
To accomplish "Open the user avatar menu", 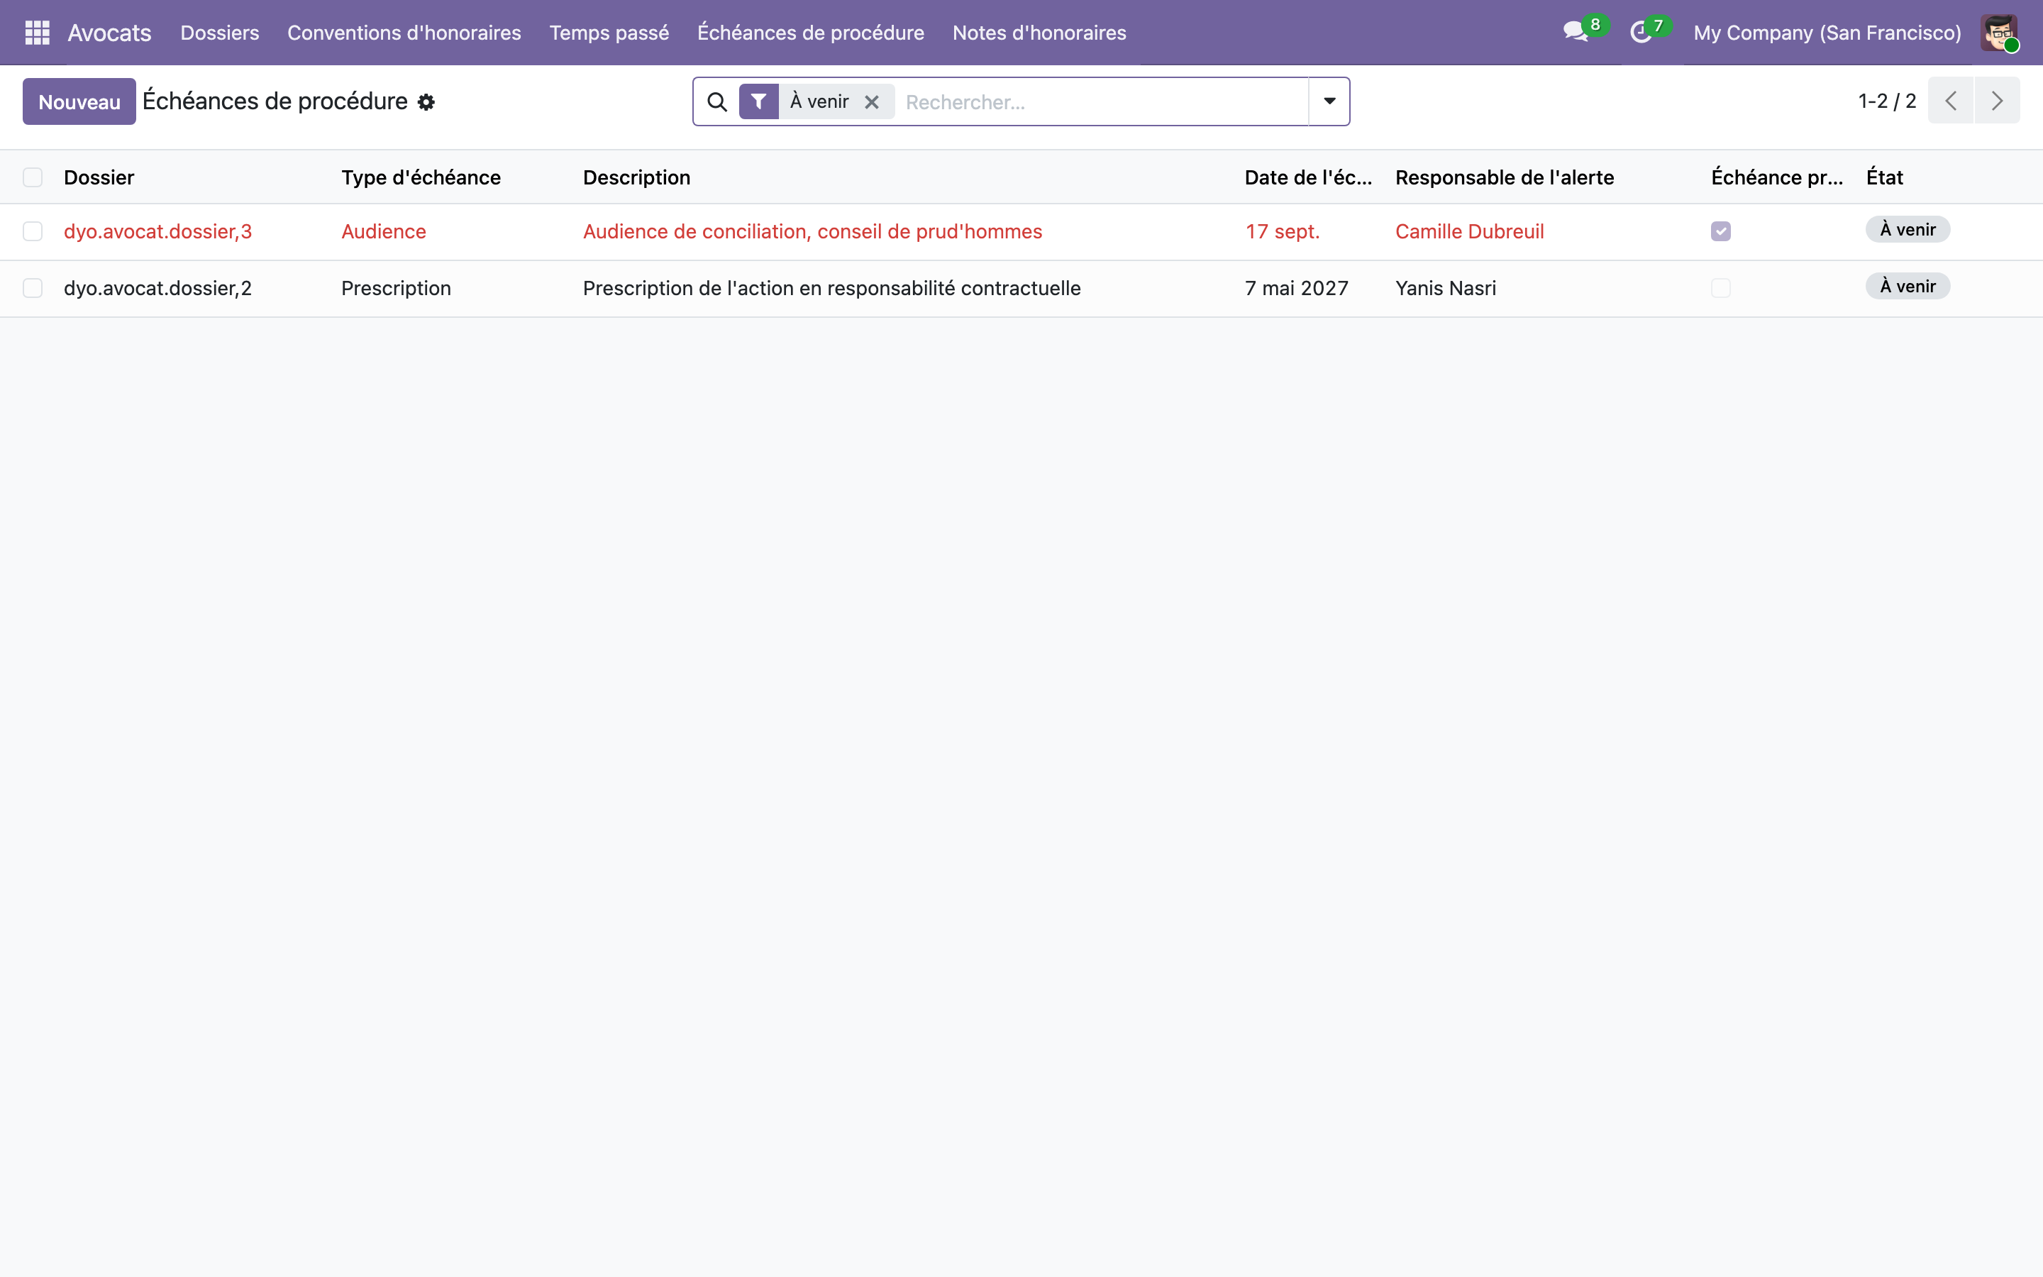I will tap(1999, 32).
